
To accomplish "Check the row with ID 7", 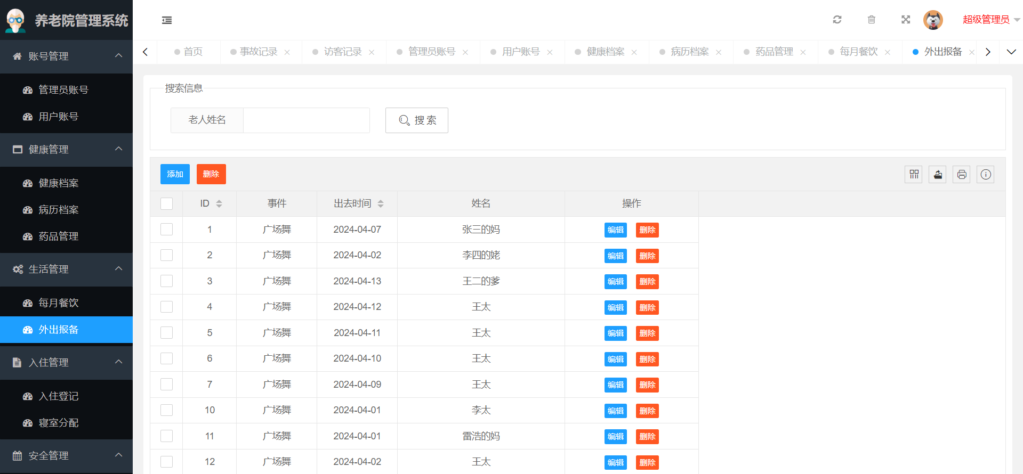I will click(x=167, y=384).
